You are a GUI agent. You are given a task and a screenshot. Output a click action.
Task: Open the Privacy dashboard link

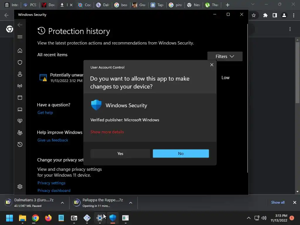pyautogui.click(x=54, y=190)
